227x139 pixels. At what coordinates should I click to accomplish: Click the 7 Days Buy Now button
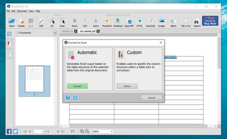click(210, 21)
